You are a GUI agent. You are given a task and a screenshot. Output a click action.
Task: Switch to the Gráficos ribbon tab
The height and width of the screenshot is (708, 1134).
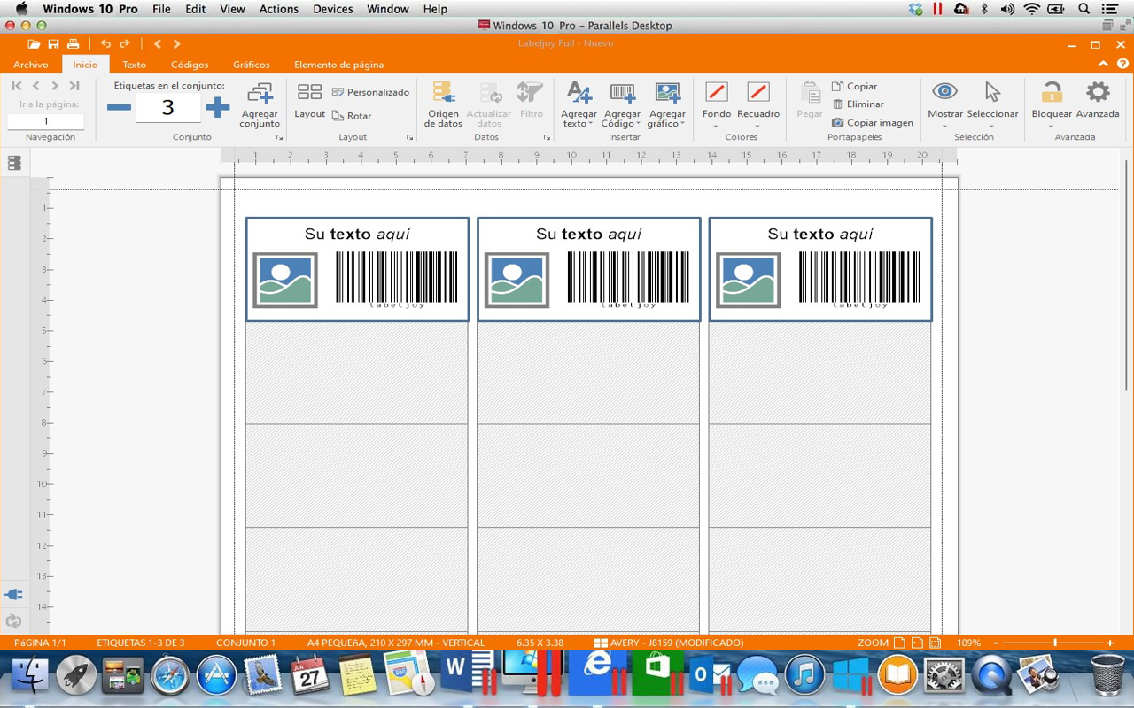252,65
